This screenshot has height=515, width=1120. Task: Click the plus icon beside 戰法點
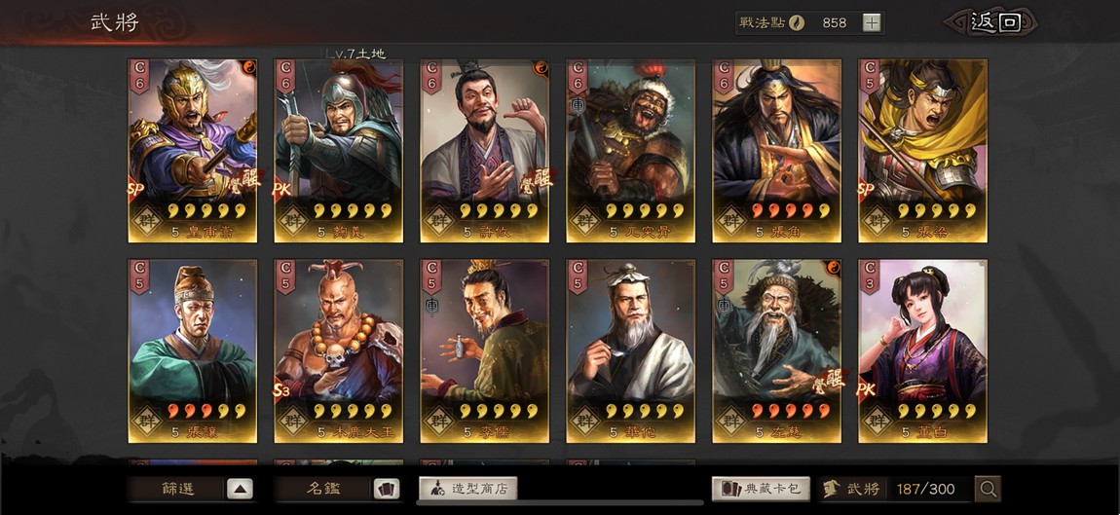pyautogui.click(x=872, y=22)
